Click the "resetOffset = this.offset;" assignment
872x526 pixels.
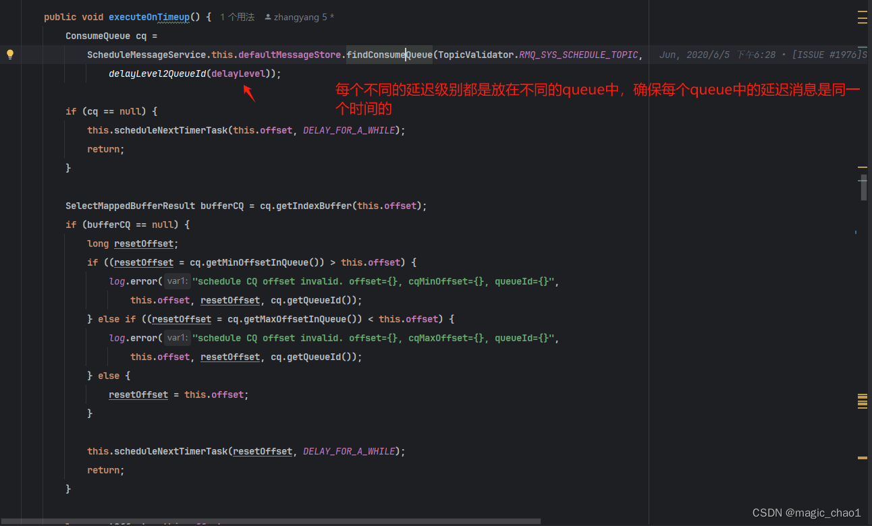179,394
